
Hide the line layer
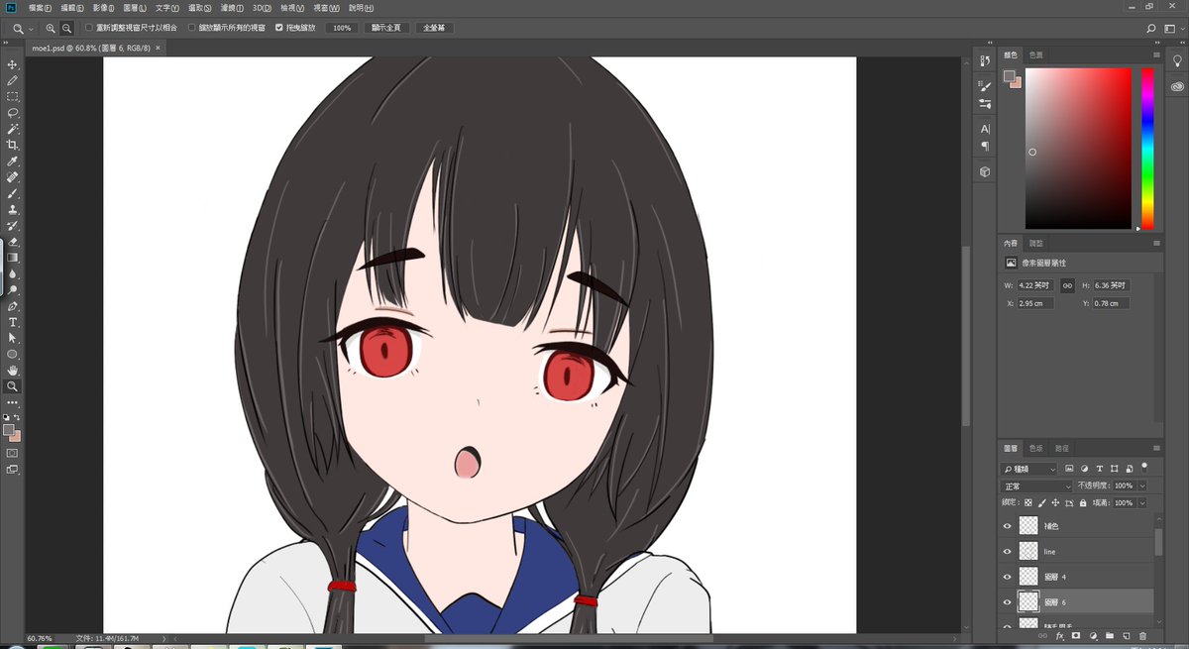pyautogui.click(x=1008, y=551)
